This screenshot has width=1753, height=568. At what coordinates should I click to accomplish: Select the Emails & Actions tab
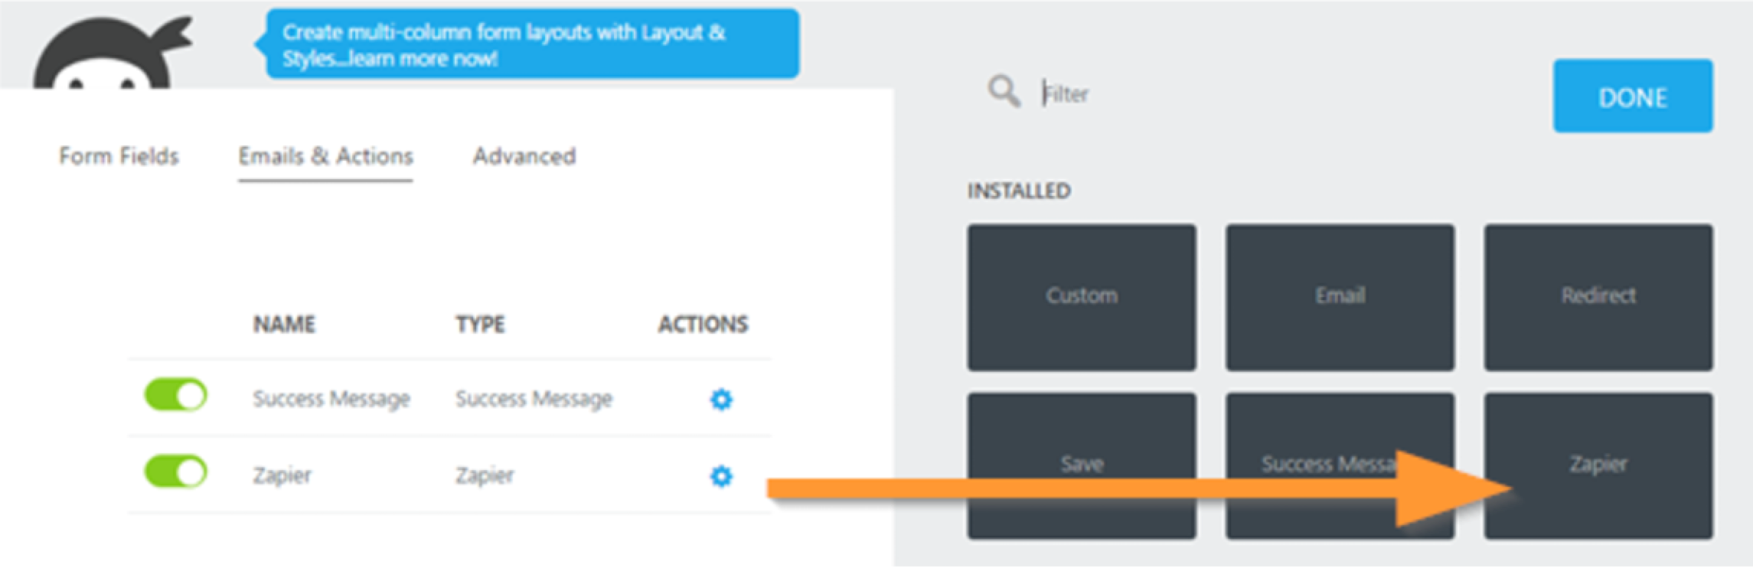click(x=325, y=156)
